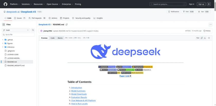The image size is (216, 106).
Task: Open the deepseek-ai owner link
Action: (x=13, y=12)
